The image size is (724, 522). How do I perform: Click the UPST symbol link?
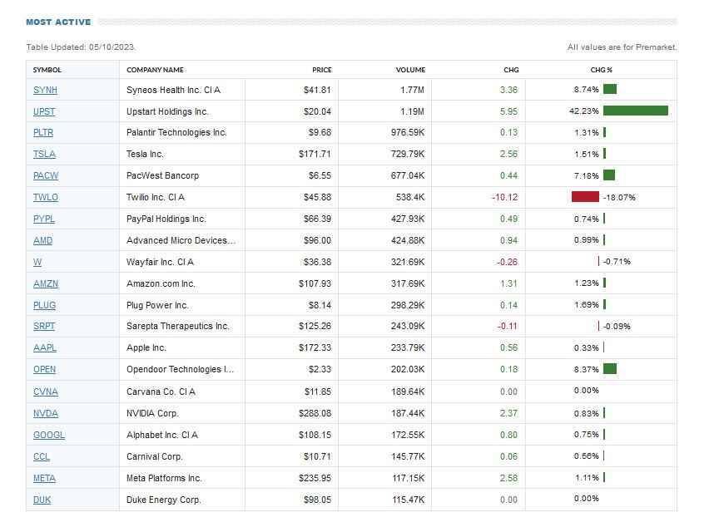tap(44, 111)
